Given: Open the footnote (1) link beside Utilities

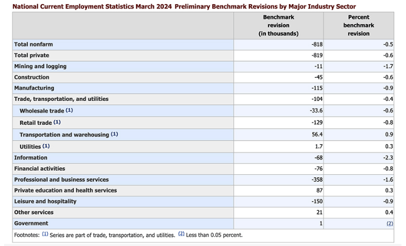Looking at the screenshot, I should pos(46,146).
